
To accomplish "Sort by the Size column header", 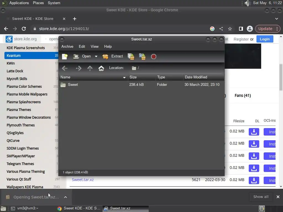I will tap(142, 77).
